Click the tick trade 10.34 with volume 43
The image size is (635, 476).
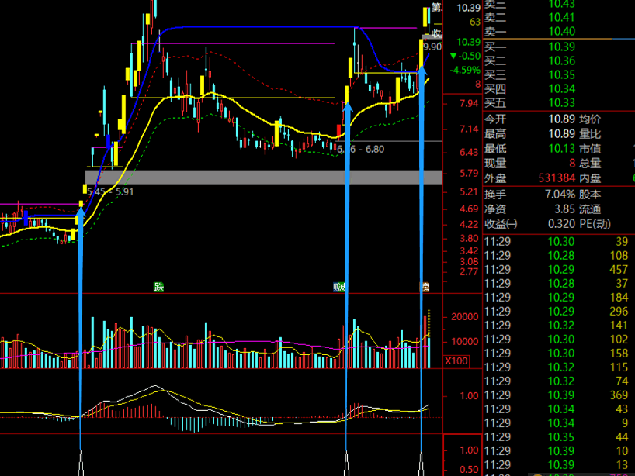[x=556, y=409]
